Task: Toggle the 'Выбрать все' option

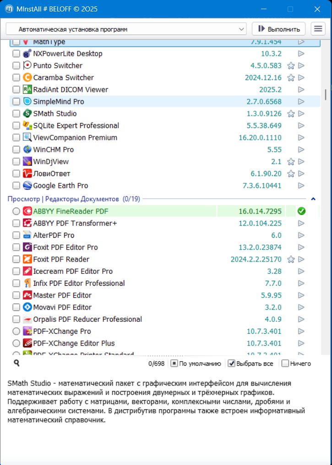Action: click(x=232, y=363)
